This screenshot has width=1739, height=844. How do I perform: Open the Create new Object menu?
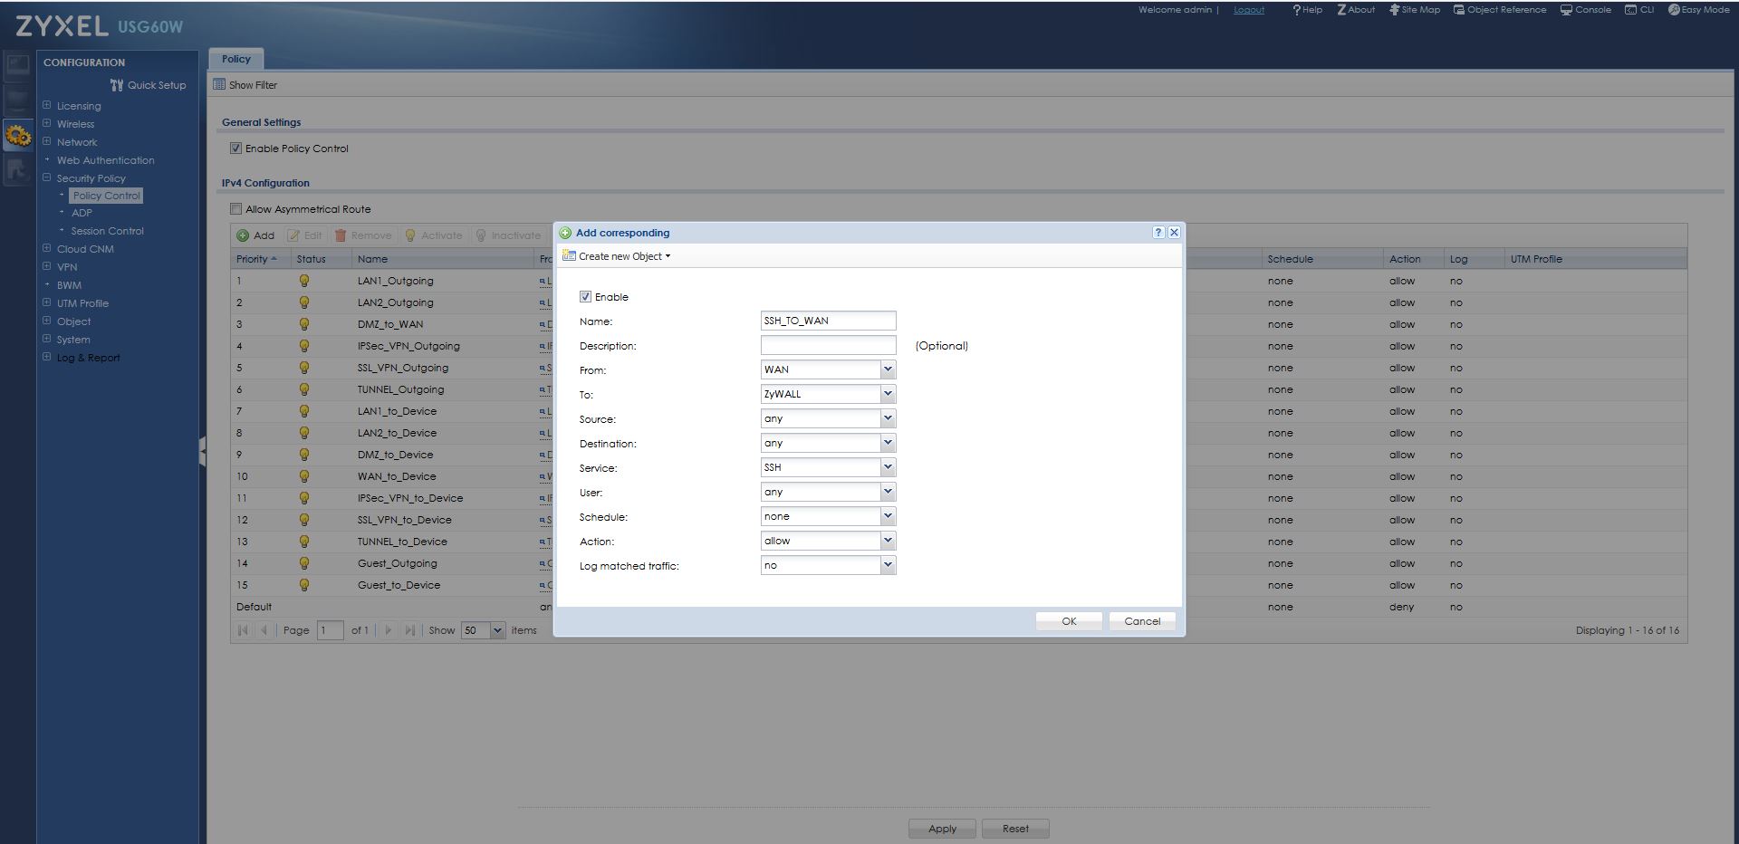pyautogui.click(x=620, y=256)
